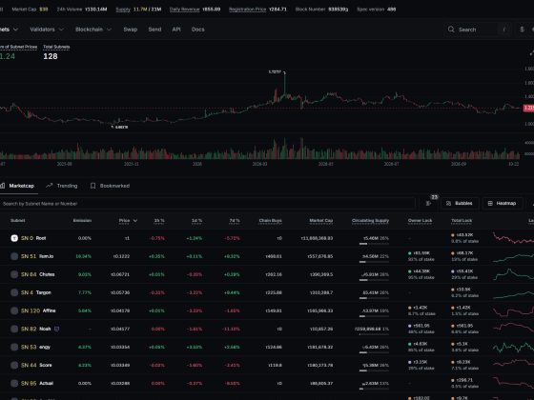
Task: Click SN 0 Root circulating supply bar
Action: [374, 244]
